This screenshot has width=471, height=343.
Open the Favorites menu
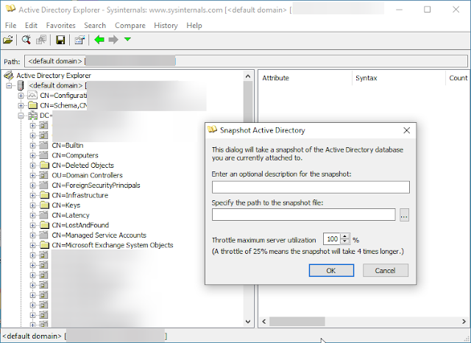60,26
